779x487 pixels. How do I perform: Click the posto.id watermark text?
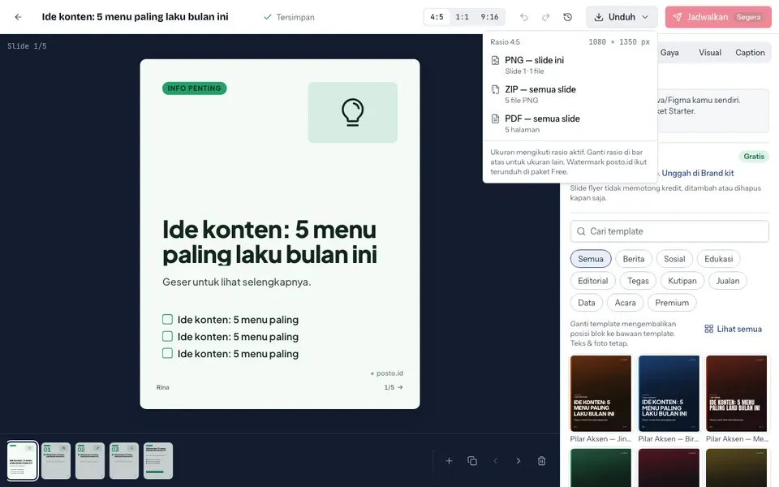(x=386, y=373)
